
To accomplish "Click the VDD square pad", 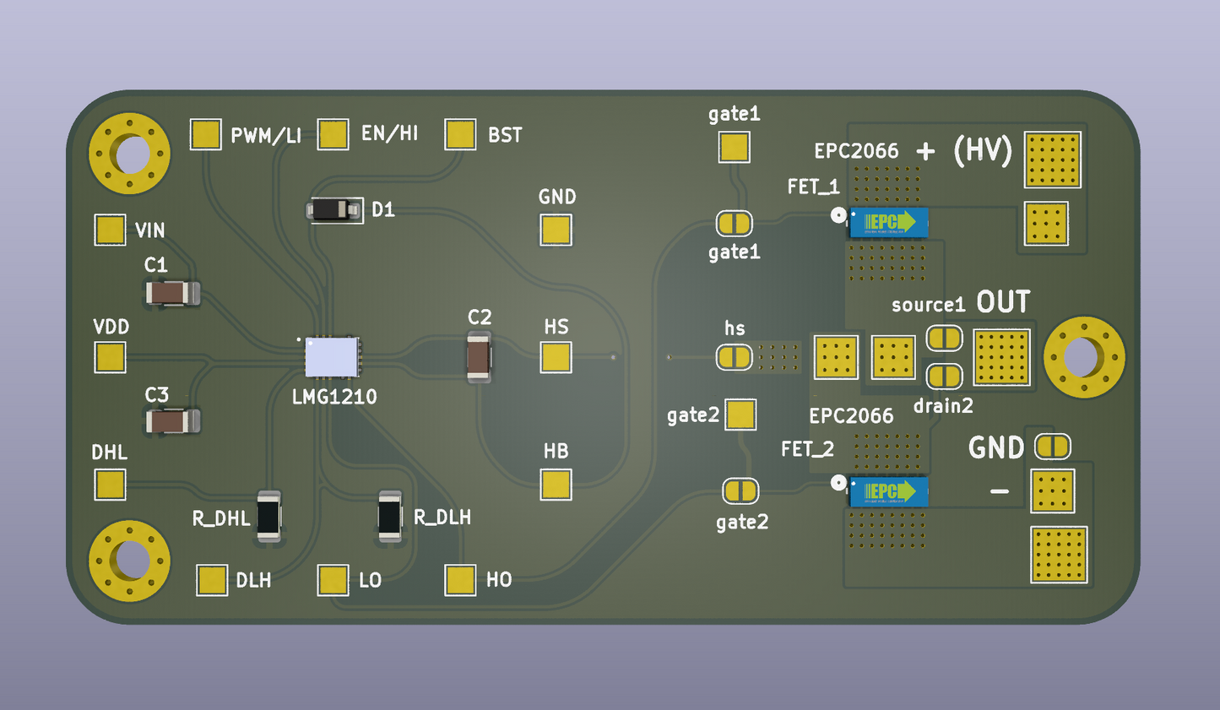I will click(x=110, y=356).
